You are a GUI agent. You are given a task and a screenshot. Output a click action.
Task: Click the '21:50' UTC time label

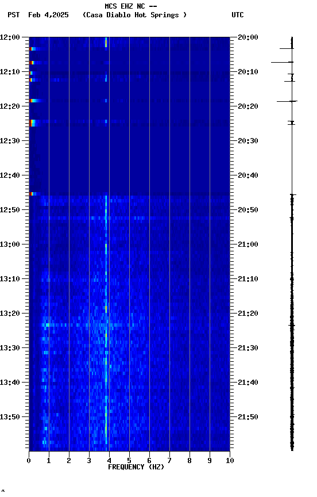(248, 417)
